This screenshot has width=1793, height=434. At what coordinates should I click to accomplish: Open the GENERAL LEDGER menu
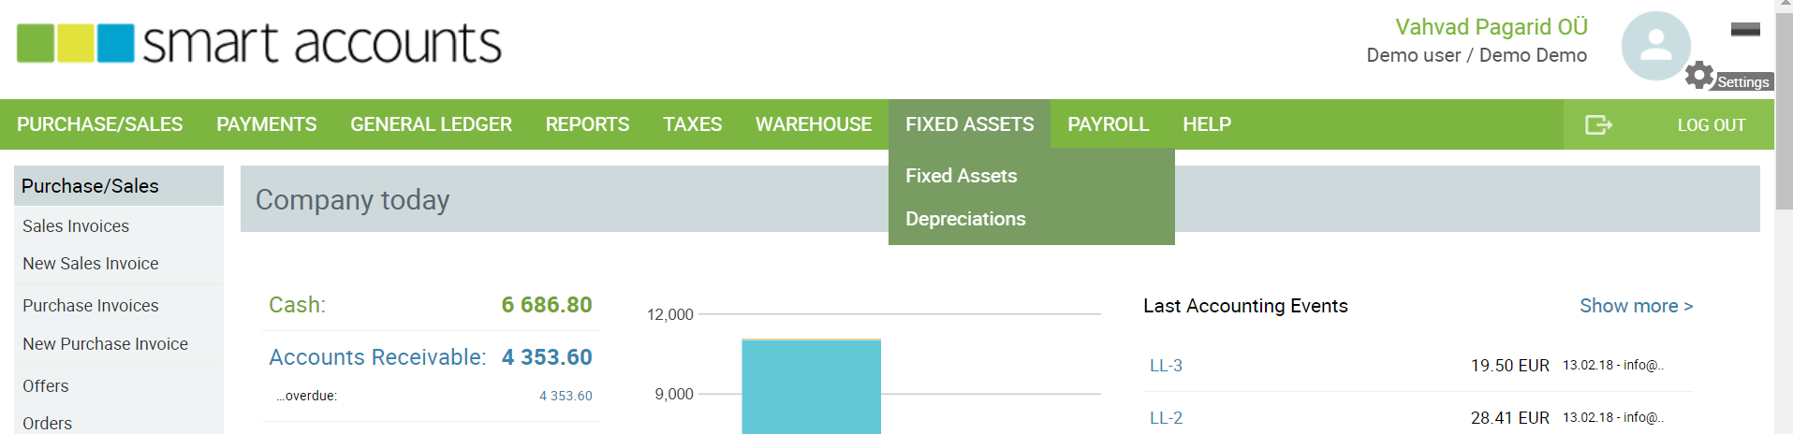point(431,124)
